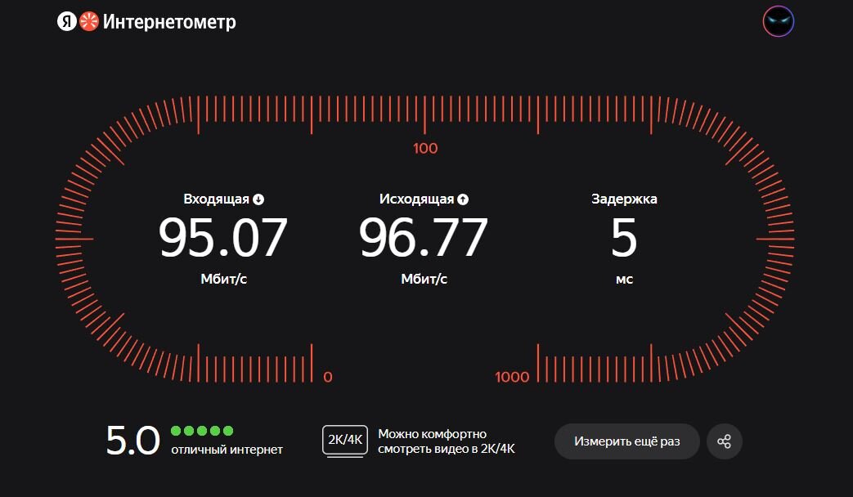Click the отличный интернет label
This screenshot has width=853, height=497.
coord(227,450)
